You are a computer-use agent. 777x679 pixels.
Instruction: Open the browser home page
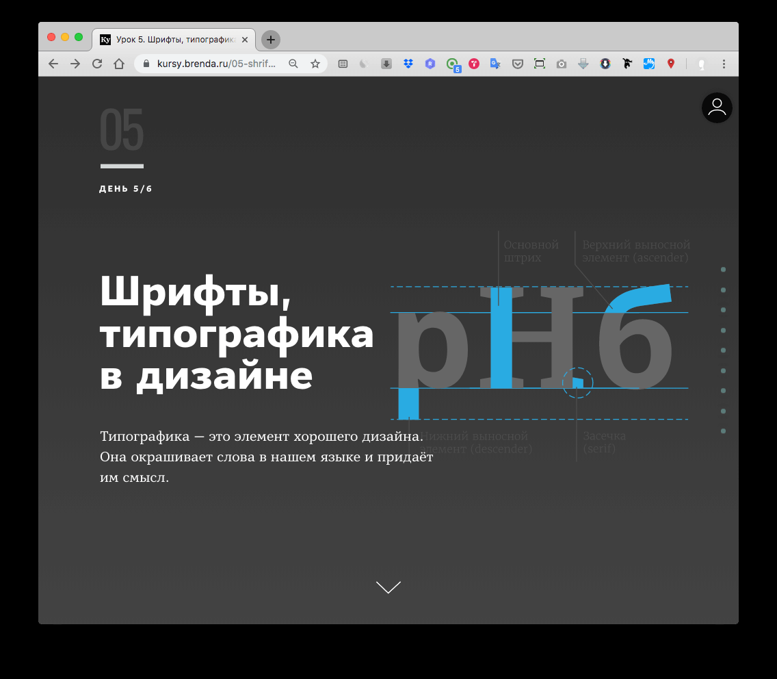pyautogui.click(x=119, y=64)
